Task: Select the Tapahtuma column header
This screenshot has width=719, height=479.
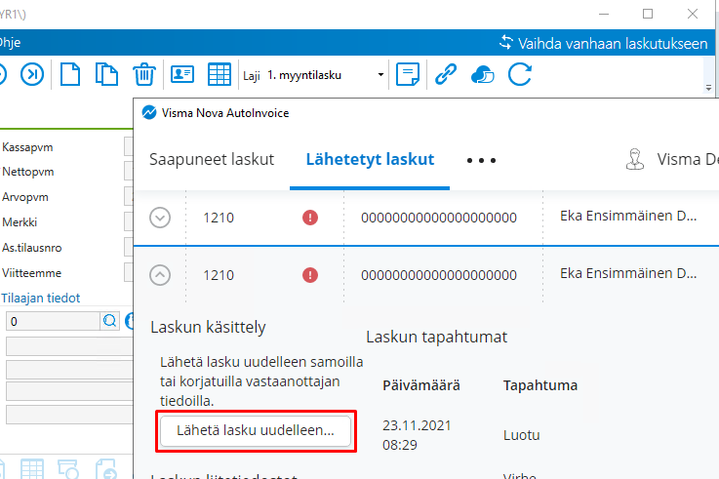Action: point(540,385)
